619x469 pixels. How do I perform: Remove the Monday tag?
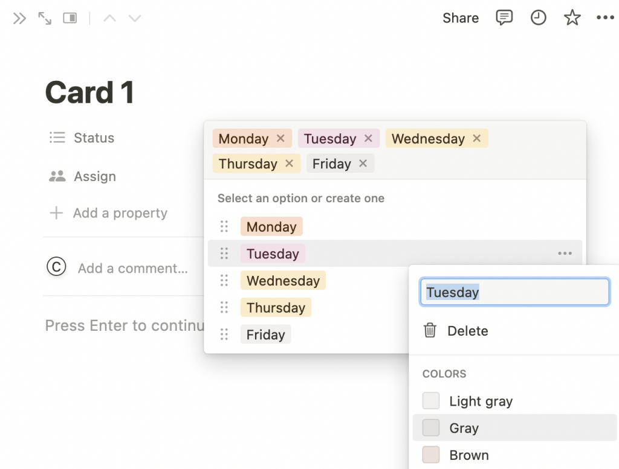point(280,138)
